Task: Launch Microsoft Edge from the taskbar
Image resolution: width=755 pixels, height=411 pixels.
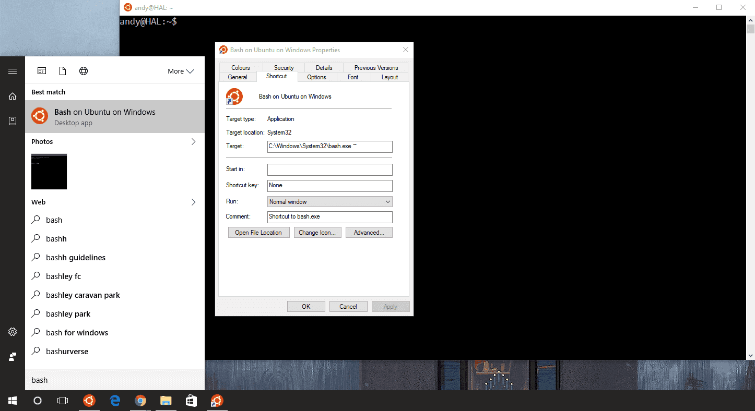Action: click(x=115, y=401)
